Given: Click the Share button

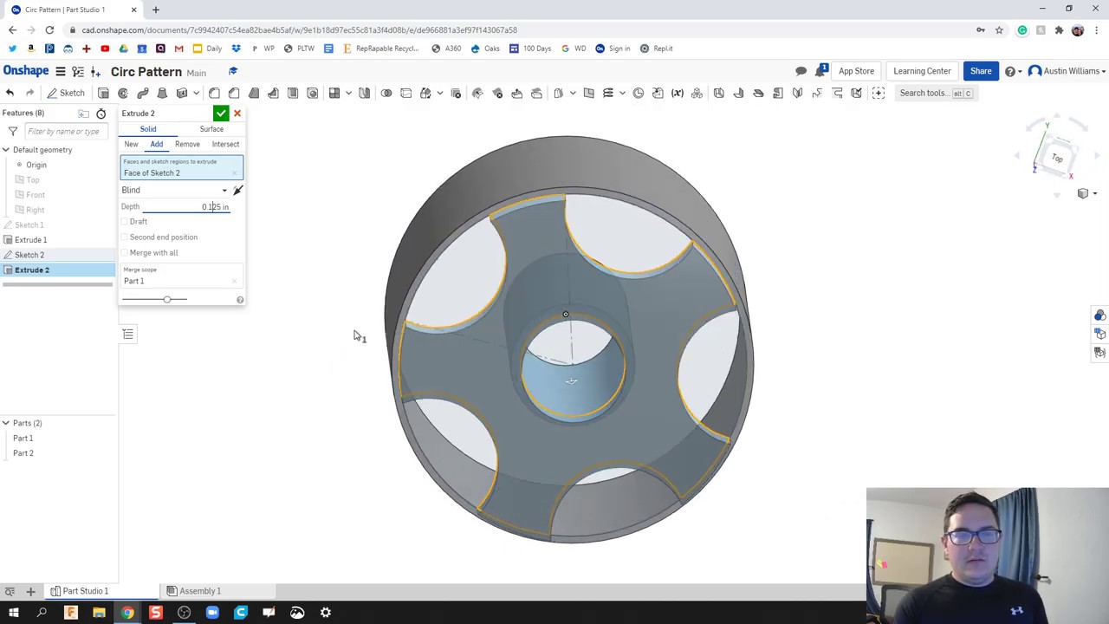Looking at the screenshot, I should pos(981,71).
